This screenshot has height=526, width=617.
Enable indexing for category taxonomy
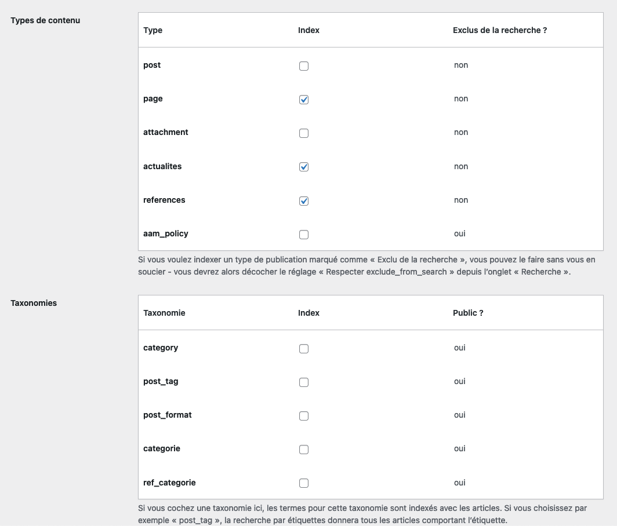304,349
